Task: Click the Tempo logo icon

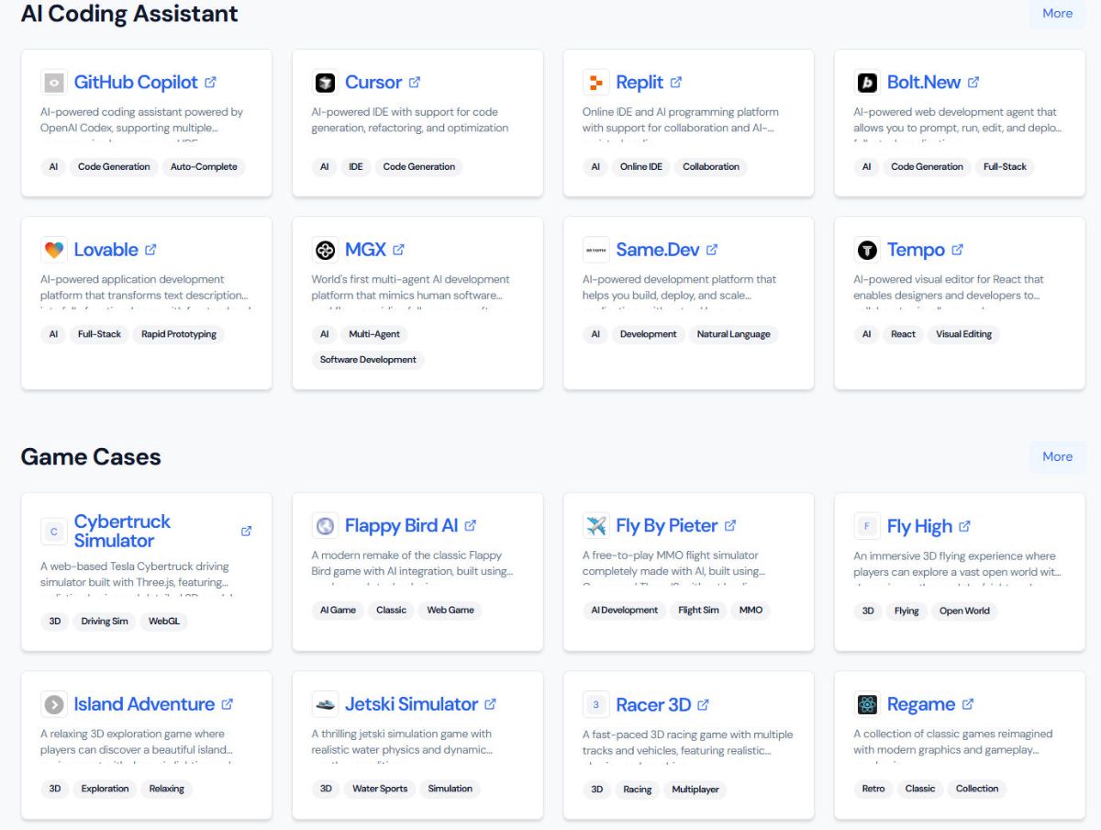Action: (x=867, y=250)
